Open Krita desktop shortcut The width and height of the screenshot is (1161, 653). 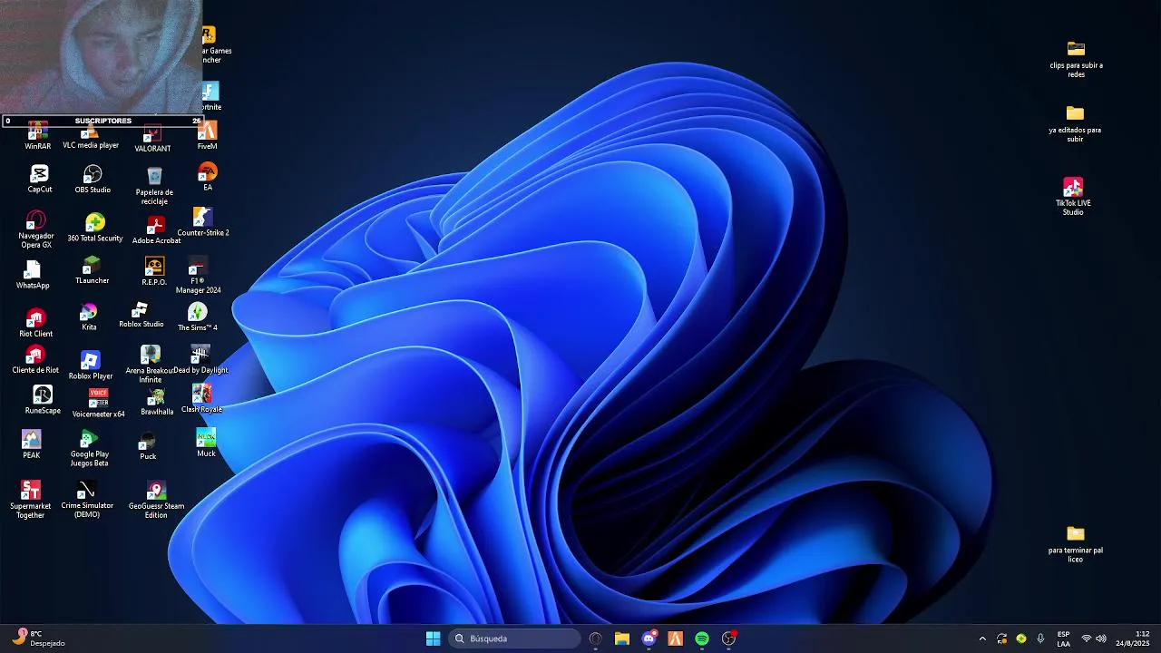[x=89, y=318]
